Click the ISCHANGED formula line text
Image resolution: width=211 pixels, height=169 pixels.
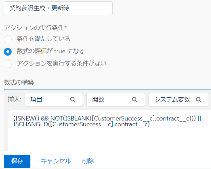click(81, 125)
